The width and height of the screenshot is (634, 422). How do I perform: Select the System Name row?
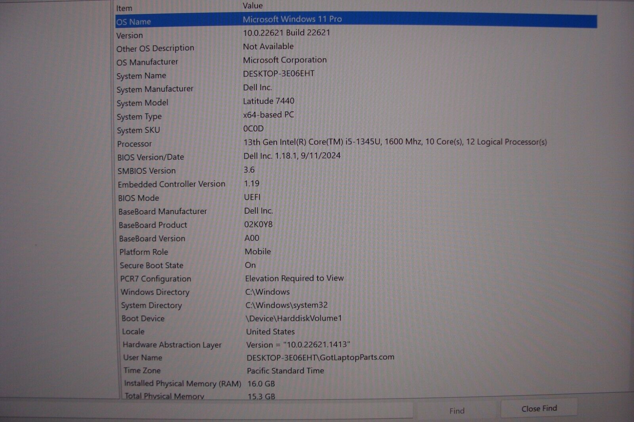141,76
